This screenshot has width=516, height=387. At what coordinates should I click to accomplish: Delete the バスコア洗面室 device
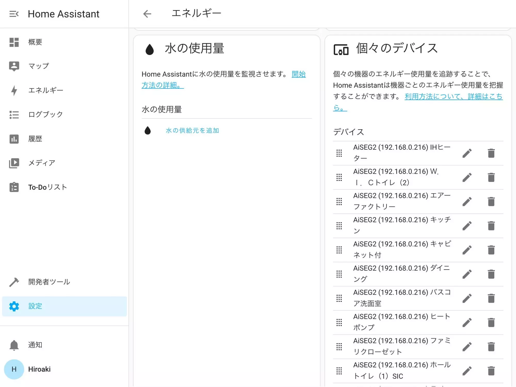point(491,298)
